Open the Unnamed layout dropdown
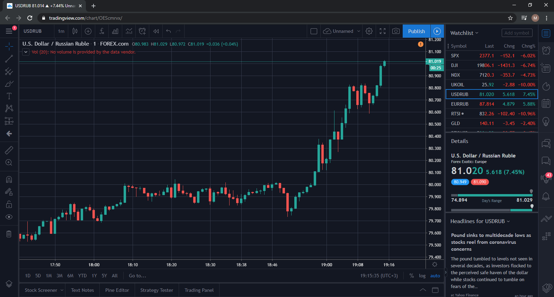Viewport: 554px width, 297px height. point(342,31)
